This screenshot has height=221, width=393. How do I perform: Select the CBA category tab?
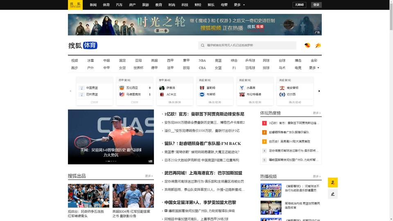click(202, 68)
